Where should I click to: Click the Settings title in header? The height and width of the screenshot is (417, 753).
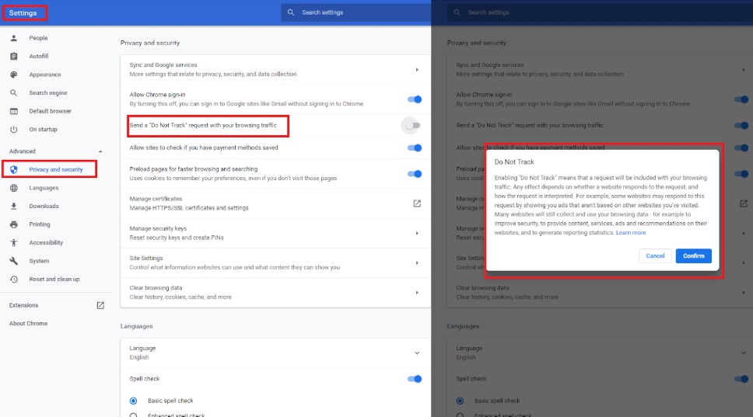pos(23,13)
